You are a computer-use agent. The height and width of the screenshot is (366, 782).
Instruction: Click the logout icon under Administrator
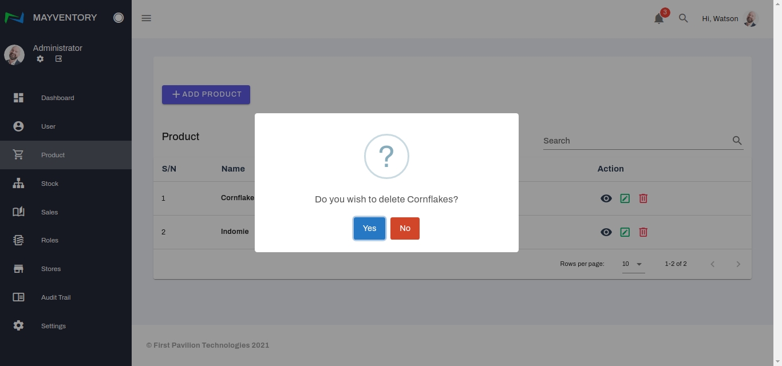tap(58, 59)
